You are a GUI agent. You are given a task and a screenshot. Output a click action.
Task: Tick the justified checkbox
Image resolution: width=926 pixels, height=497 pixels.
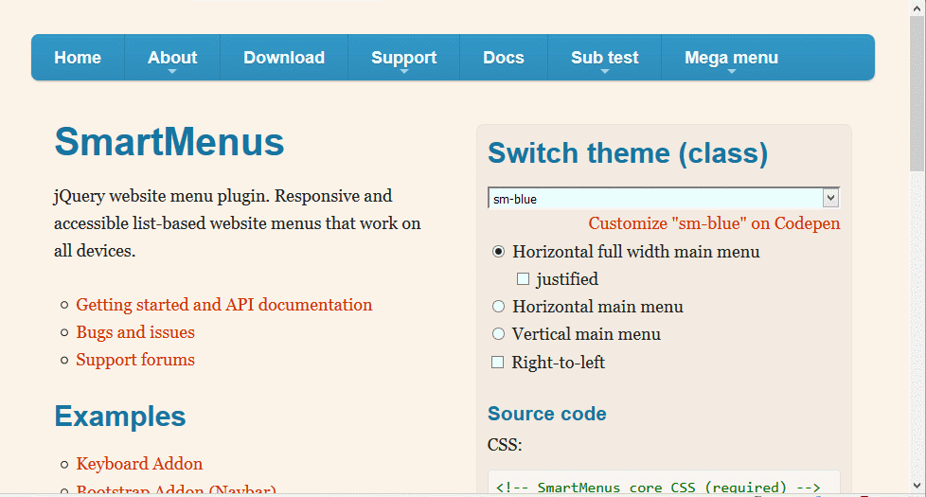tap(523, 278)
